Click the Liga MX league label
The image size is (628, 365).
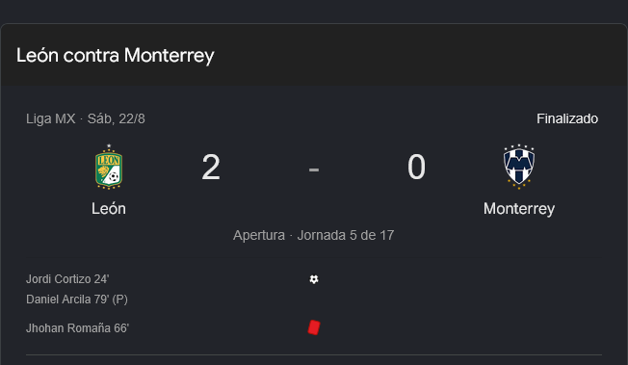coord(51,118)
